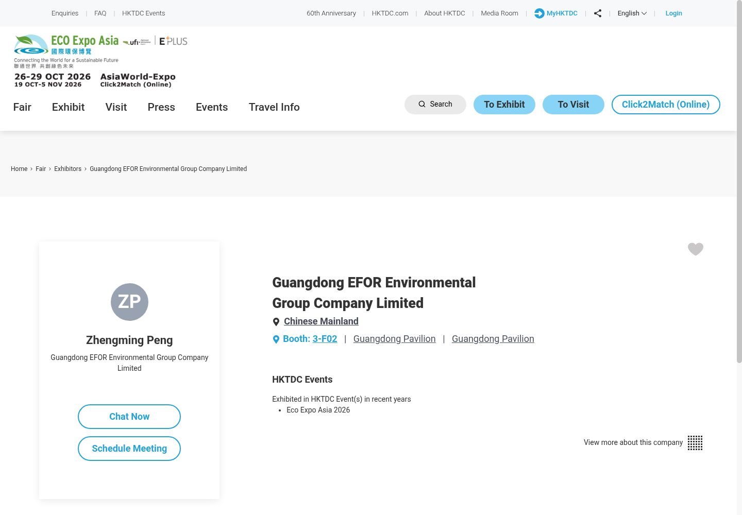
Task: Go to Fair in the breadcrumb
Action: (41, 169)
